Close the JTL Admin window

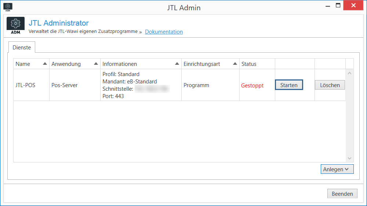[353, 5]
